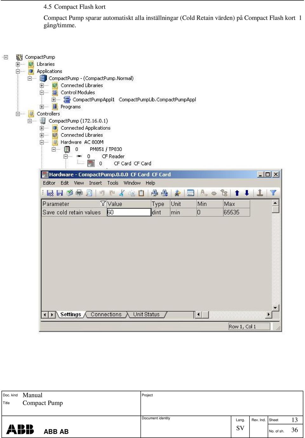Click the Print icon in toolbar
Image resolution: width=305 pixels, height=438 pixels.
point(79,193)
